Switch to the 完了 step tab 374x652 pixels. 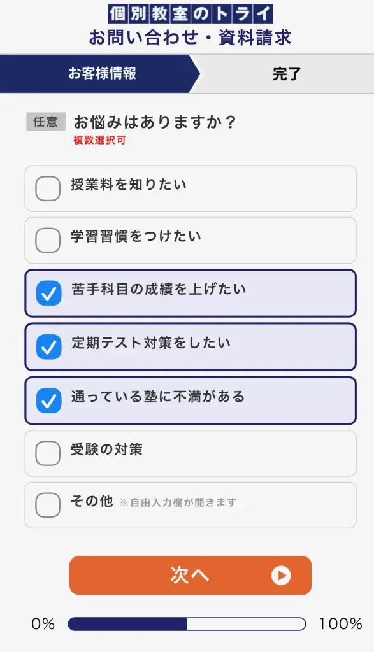tap(285, 74)
